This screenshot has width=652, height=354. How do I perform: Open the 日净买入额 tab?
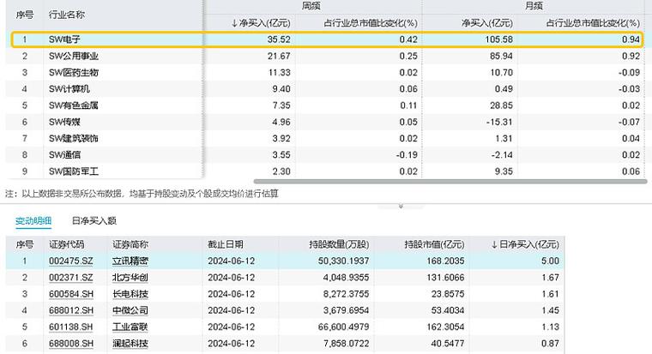coord(94,220)
